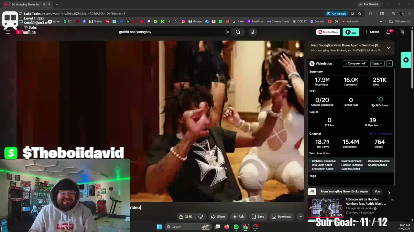The width and height of the screenshot is (414, 232).
Task: Open OBS Studio from taskbar
Action: 255,227
